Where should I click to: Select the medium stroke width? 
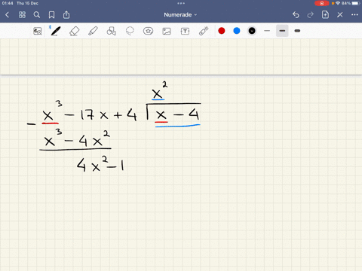tap(282, 31)
